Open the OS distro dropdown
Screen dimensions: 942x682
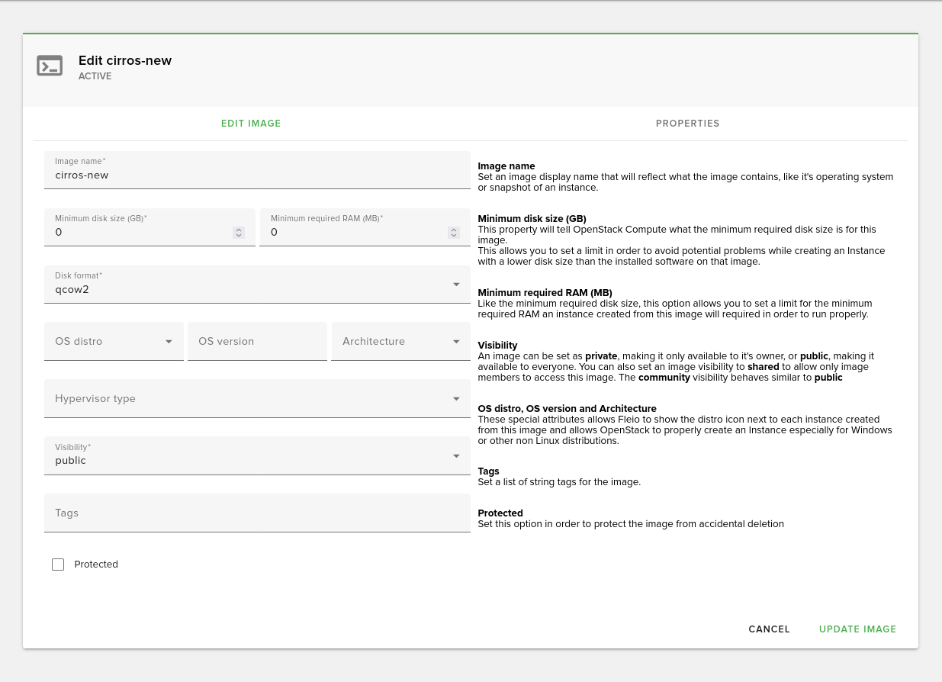pyautogui.click(x=169, y=342)
